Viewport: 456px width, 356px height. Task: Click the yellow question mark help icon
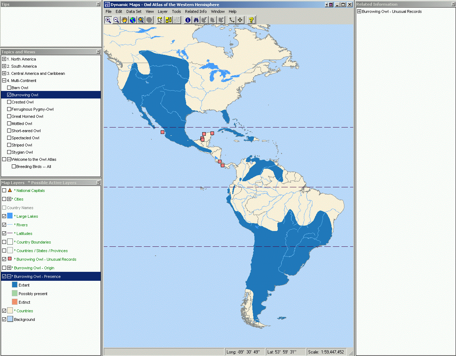251,20
